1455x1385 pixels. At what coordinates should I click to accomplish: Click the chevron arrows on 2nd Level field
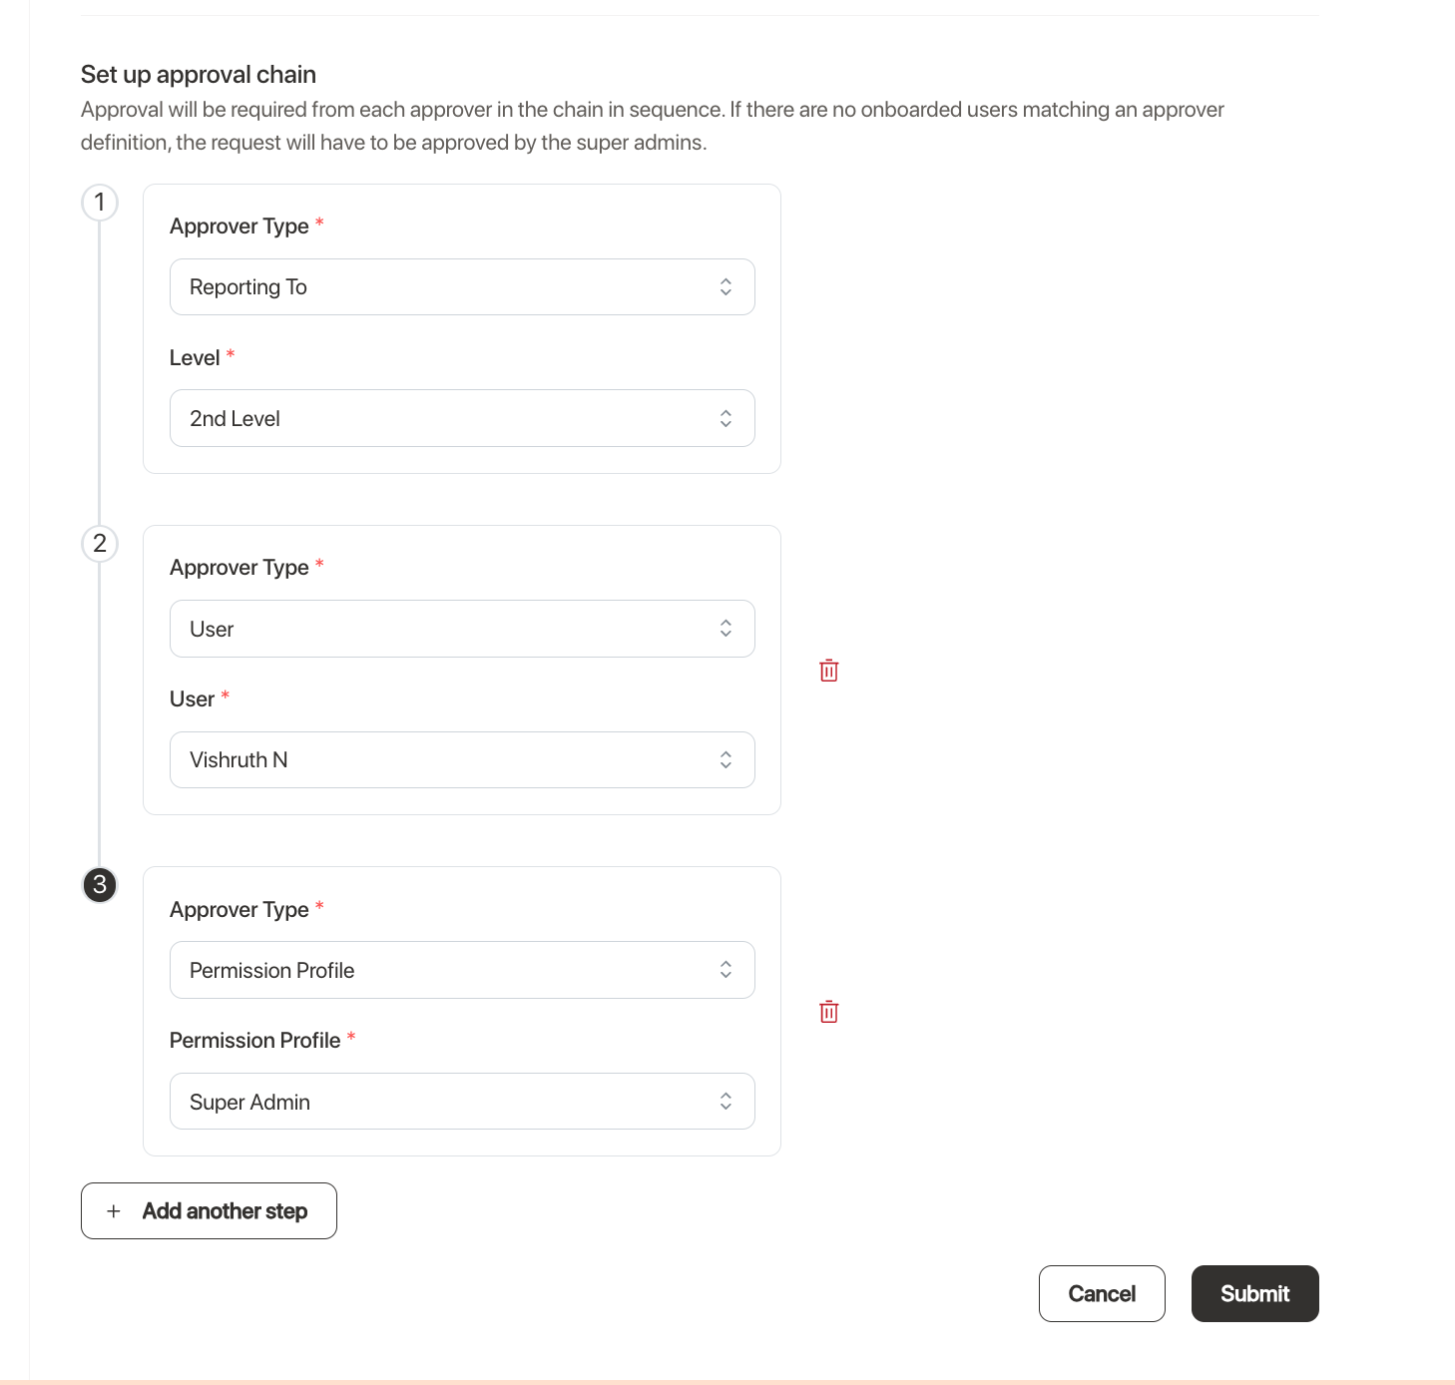pyautogui.click(x=726, y=418)
